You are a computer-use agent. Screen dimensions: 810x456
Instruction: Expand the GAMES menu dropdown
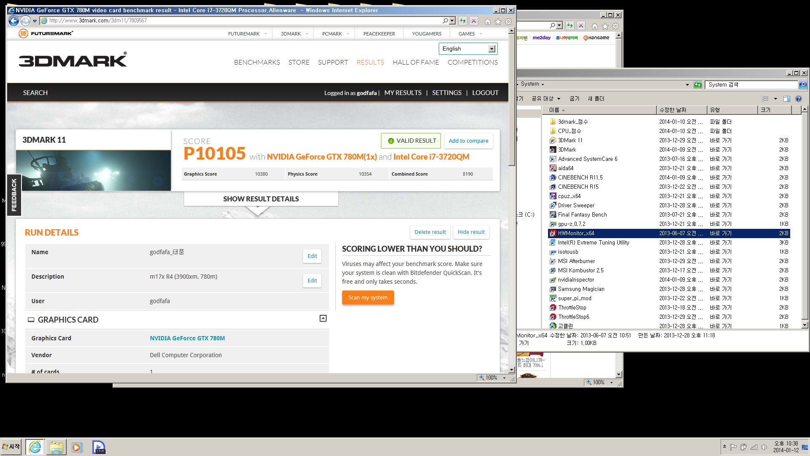point(481,34)
